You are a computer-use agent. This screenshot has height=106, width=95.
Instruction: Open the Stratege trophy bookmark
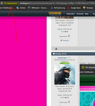coord(88,8)
